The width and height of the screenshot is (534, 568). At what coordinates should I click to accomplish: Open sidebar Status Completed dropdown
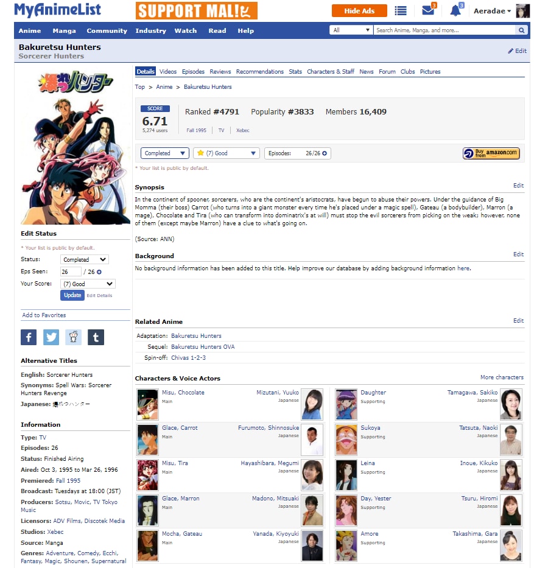pos(85,259)
